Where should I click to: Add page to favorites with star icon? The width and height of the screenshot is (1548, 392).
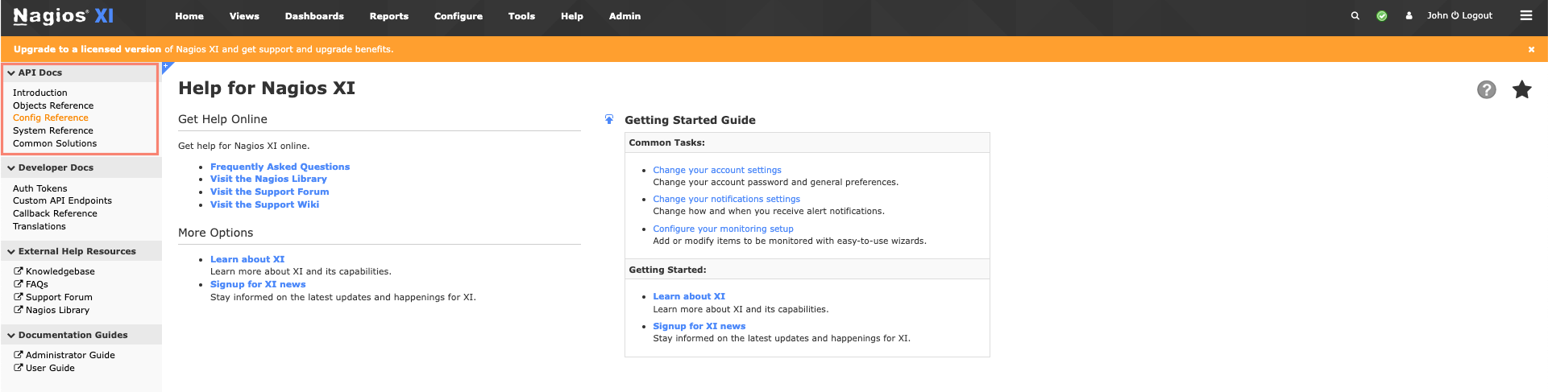click(1521, 89)
